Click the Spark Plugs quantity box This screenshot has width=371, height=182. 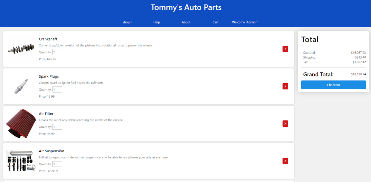(x=57, y=89)
